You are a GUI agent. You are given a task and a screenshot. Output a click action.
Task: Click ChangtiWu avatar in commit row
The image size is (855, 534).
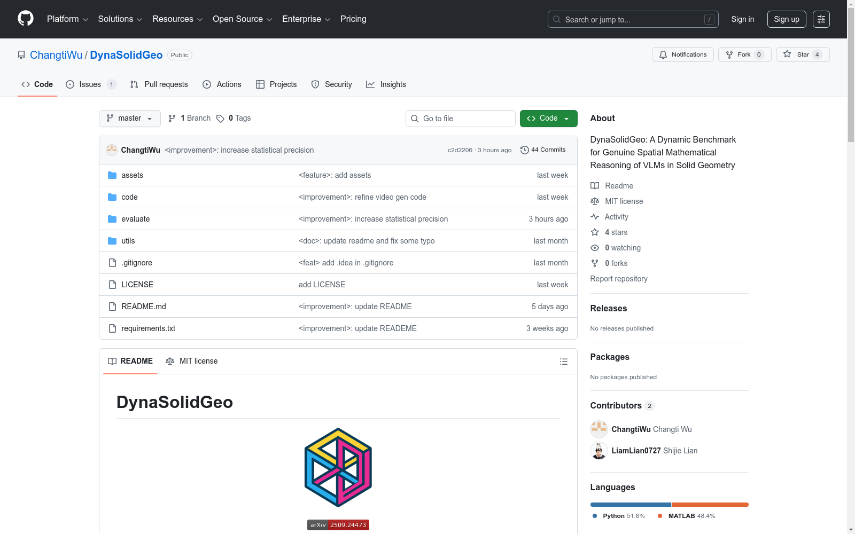[x=112, y=150]
